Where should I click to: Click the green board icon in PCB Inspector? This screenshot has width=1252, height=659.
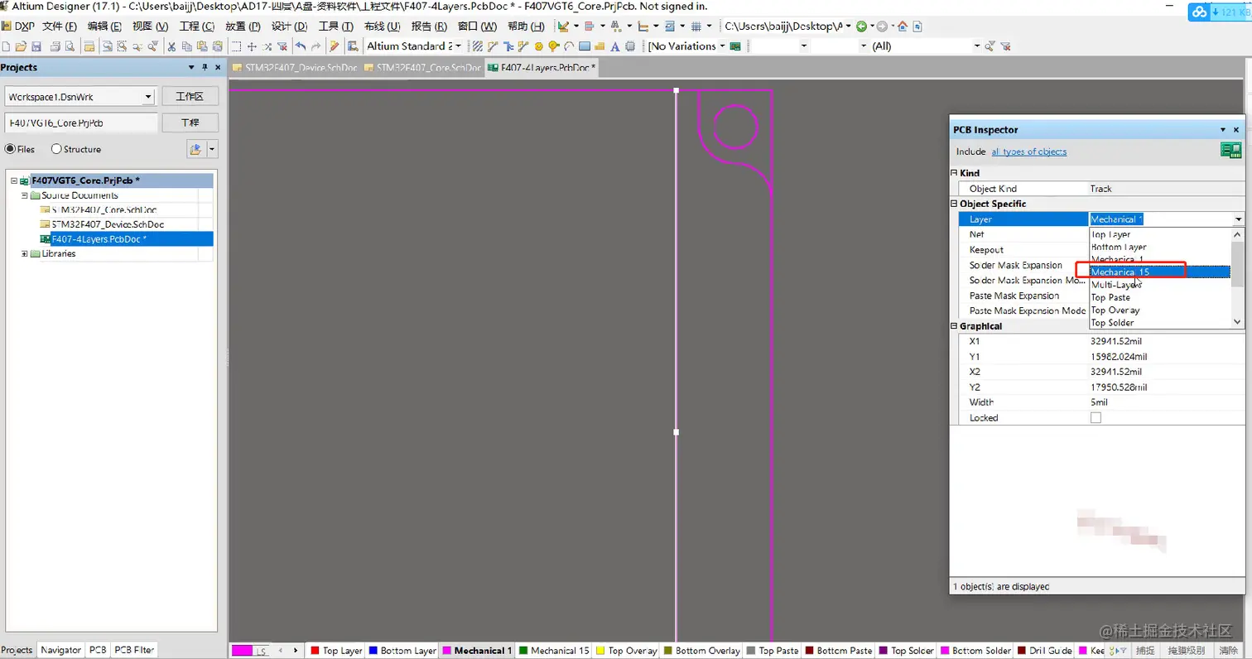(x=1230, y=150)
